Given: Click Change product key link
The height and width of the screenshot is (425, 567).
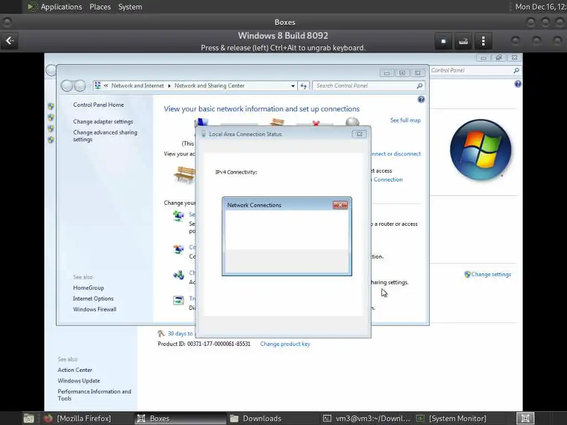Looking at the screenshot, I should 285,344.
